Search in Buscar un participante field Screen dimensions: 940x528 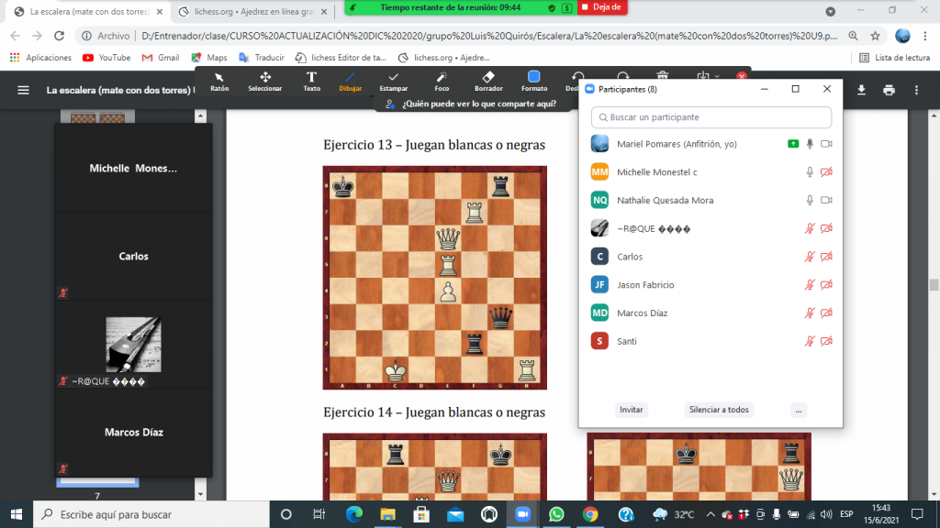point(711,117)
